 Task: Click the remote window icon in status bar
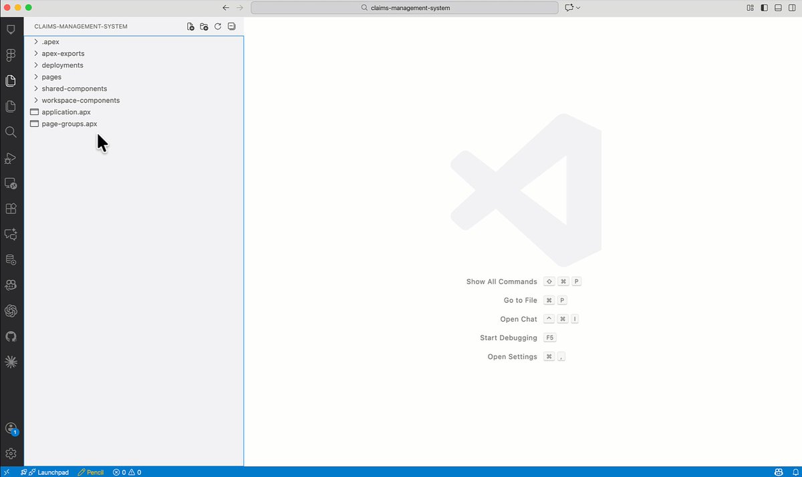[7, 472]
